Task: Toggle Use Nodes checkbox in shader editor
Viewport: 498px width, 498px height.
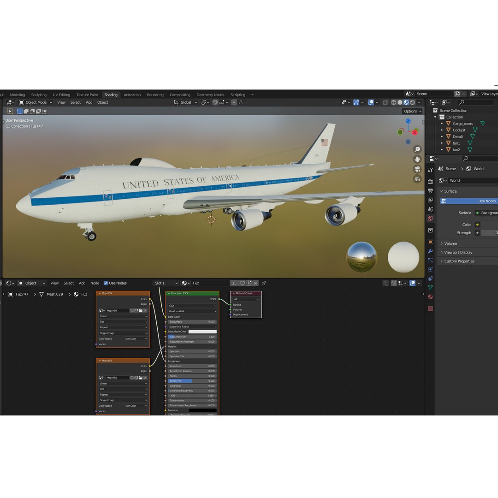Action: [106, 283]
